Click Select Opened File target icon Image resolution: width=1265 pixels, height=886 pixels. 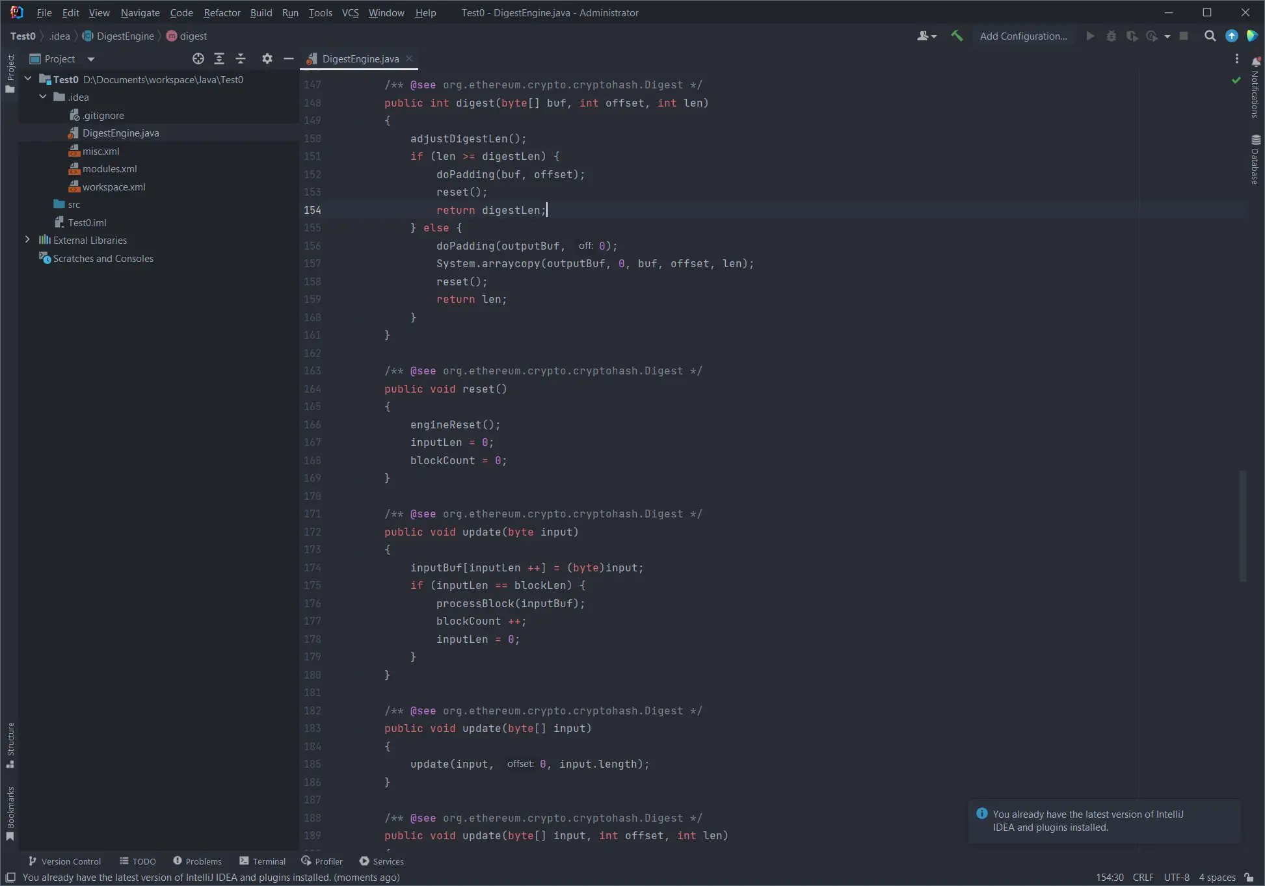[198, 59]
